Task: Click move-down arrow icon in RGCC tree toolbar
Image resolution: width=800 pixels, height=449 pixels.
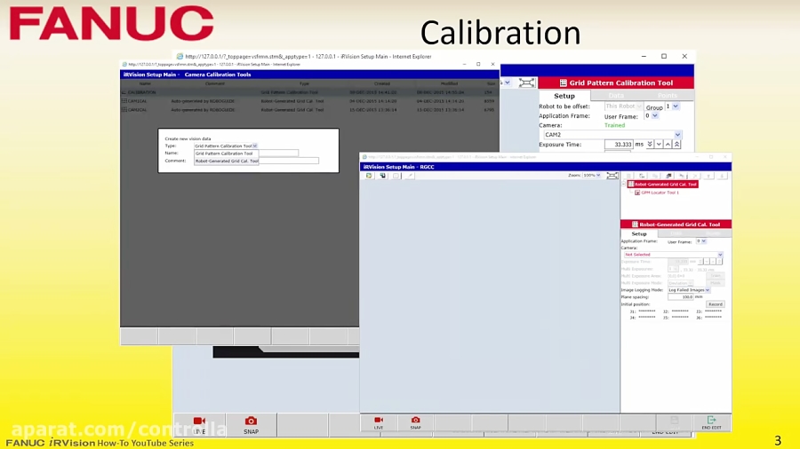Action: [722, 176]
